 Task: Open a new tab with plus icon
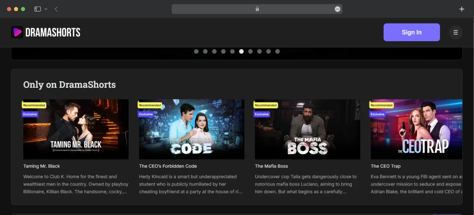pos(462,9)
